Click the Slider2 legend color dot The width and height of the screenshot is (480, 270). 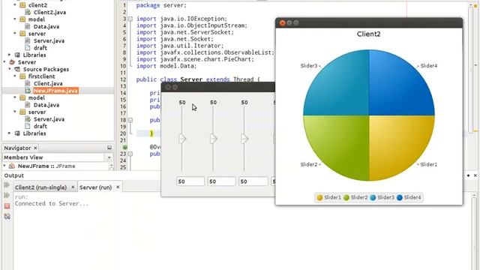(346, 198)
